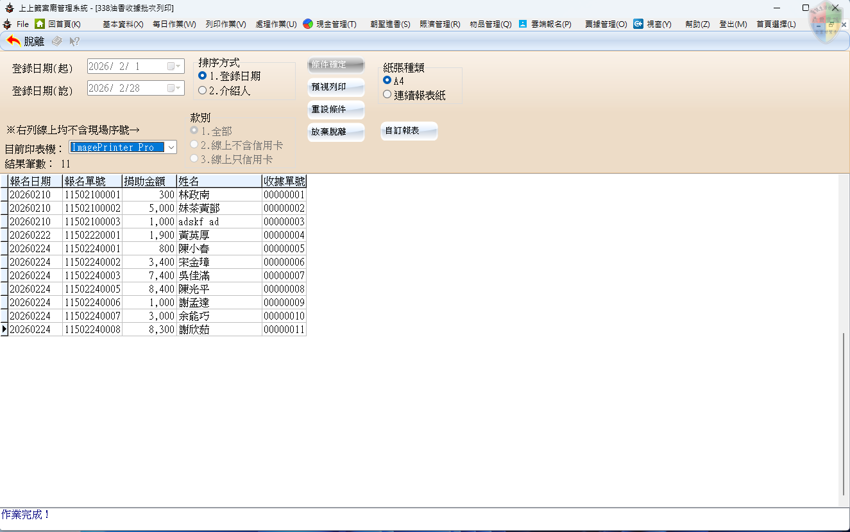850x532 pixels.
Task: Click the pie chart icon for 現金管理
Action: click(x=308, y=24)
